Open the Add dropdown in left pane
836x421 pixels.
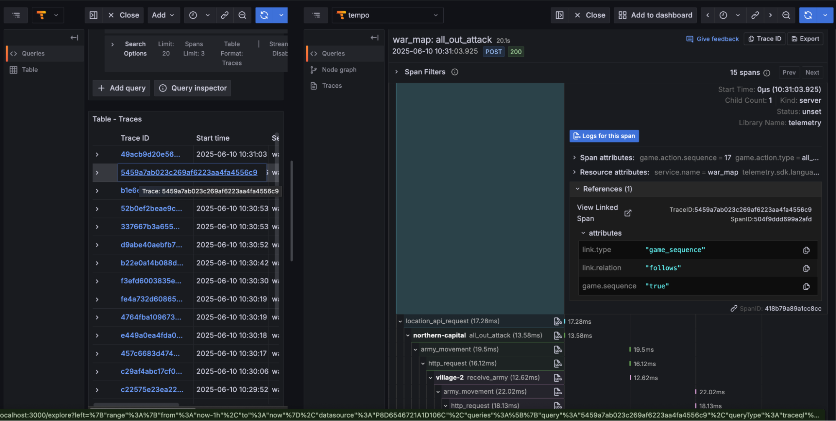tap(163, 15)
